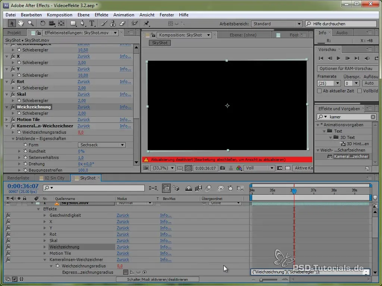Image resolution: width=382 pixels, height=286 pixels.
Task: Take a snapshot with the camera icon
Action: coord(222,168)
